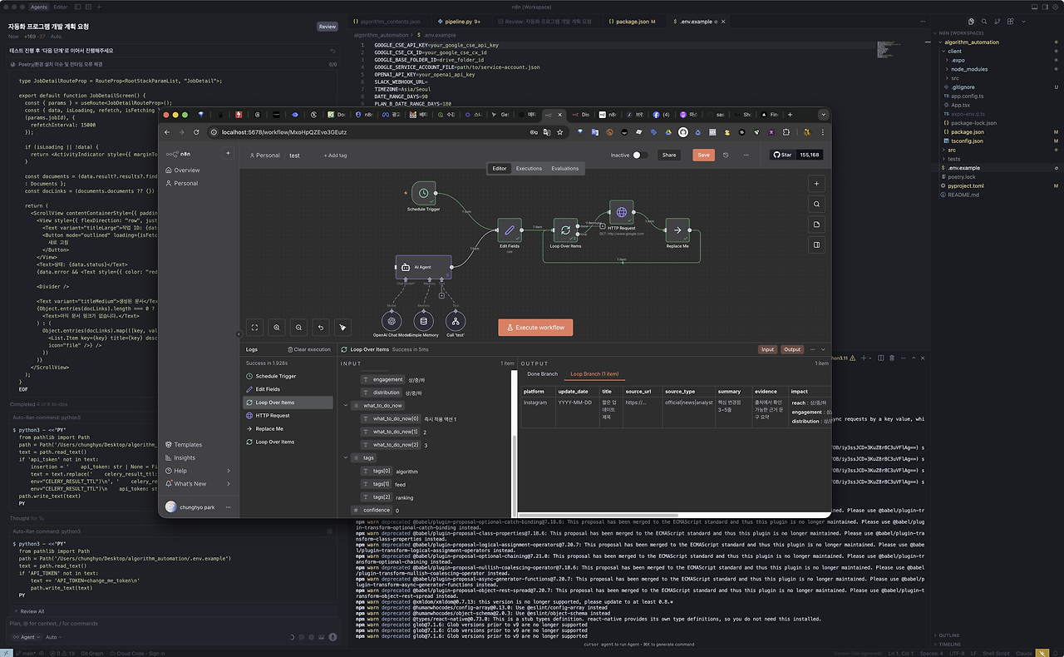Add a node with the plus button

point(817,184)
